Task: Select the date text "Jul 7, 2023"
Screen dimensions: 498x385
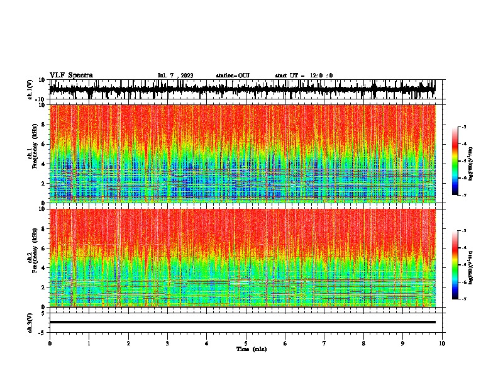Action: 175,75
